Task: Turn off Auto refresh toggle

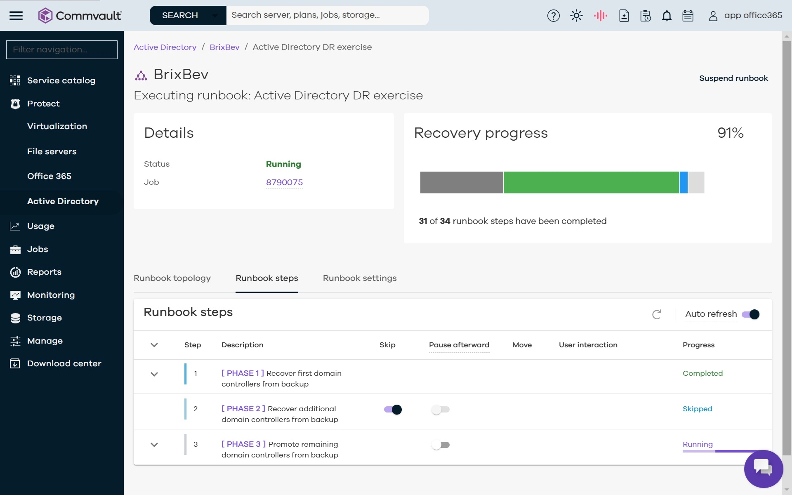Action: (x=750, y=314)
